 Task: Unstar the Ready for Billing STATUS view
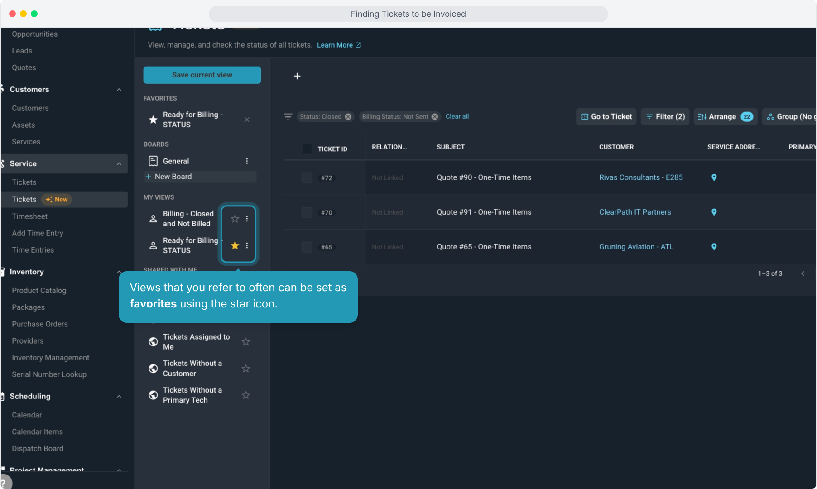[235, 245]
